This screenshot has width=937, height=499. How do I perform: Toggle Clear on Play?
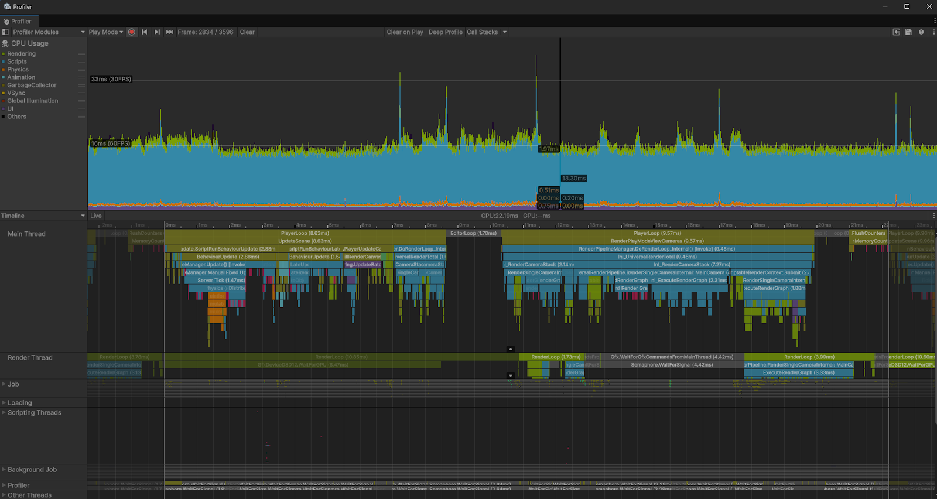(x=405, y=32)
